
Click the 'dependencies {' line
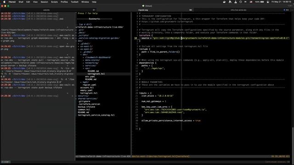tap(148, 63)
